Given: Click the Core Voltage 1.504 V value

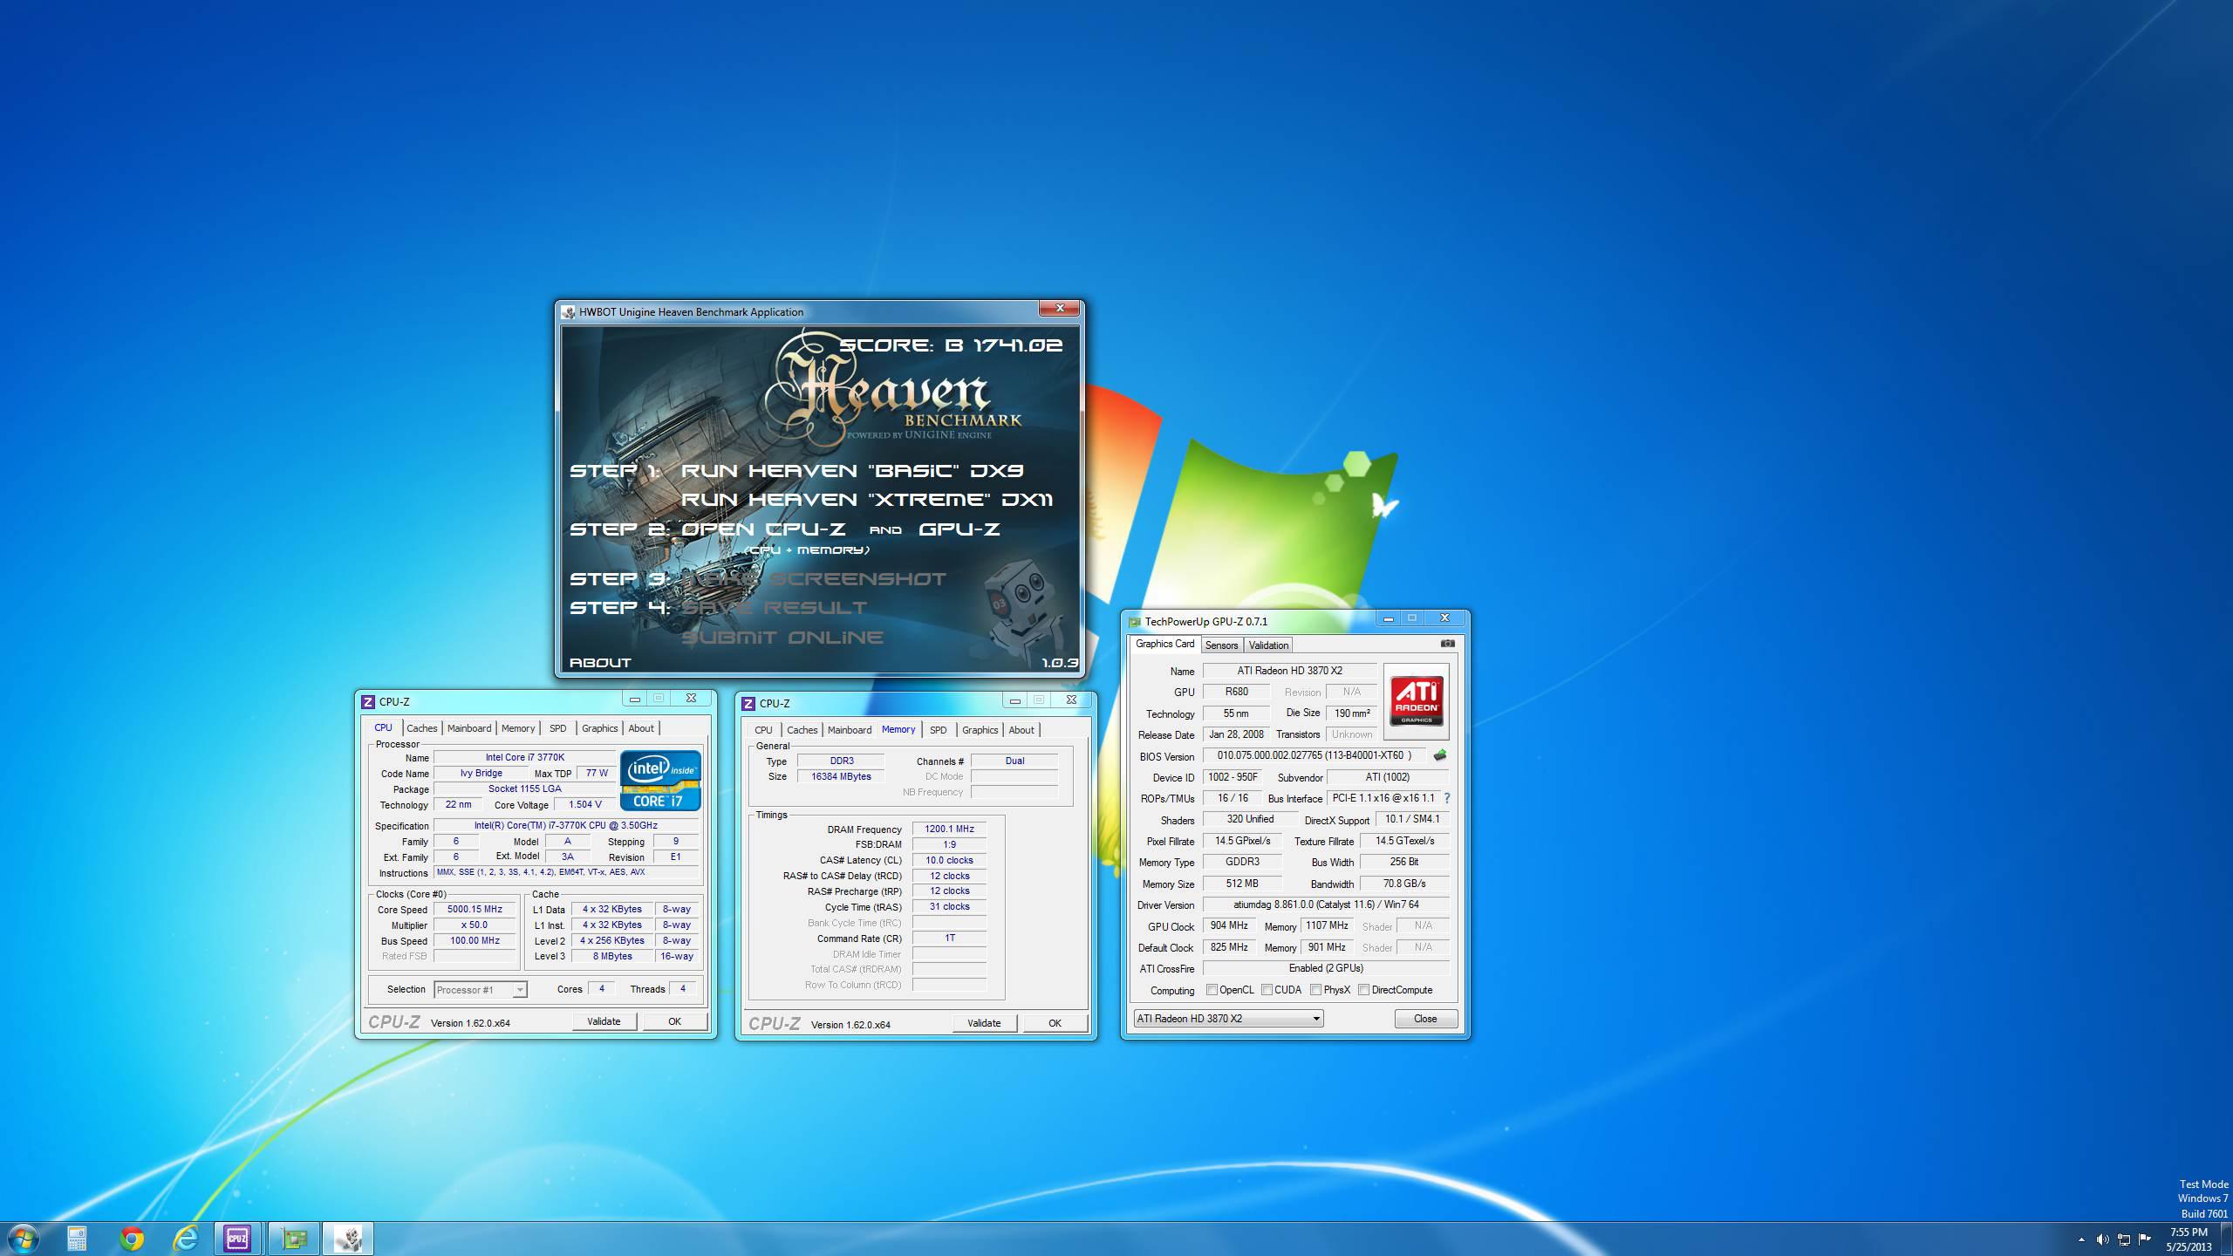Looking at the screenshot, I should coord(584,804).
